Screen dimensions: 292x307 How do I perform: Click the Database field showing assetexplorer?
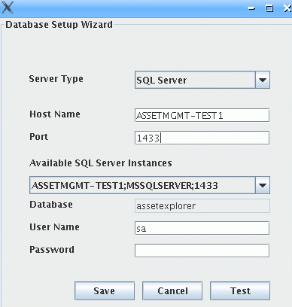pos(202,206)
